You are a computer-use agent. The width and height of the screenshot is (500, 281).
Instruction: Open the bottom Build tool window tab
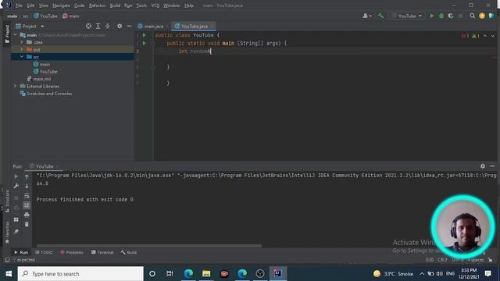129,252
